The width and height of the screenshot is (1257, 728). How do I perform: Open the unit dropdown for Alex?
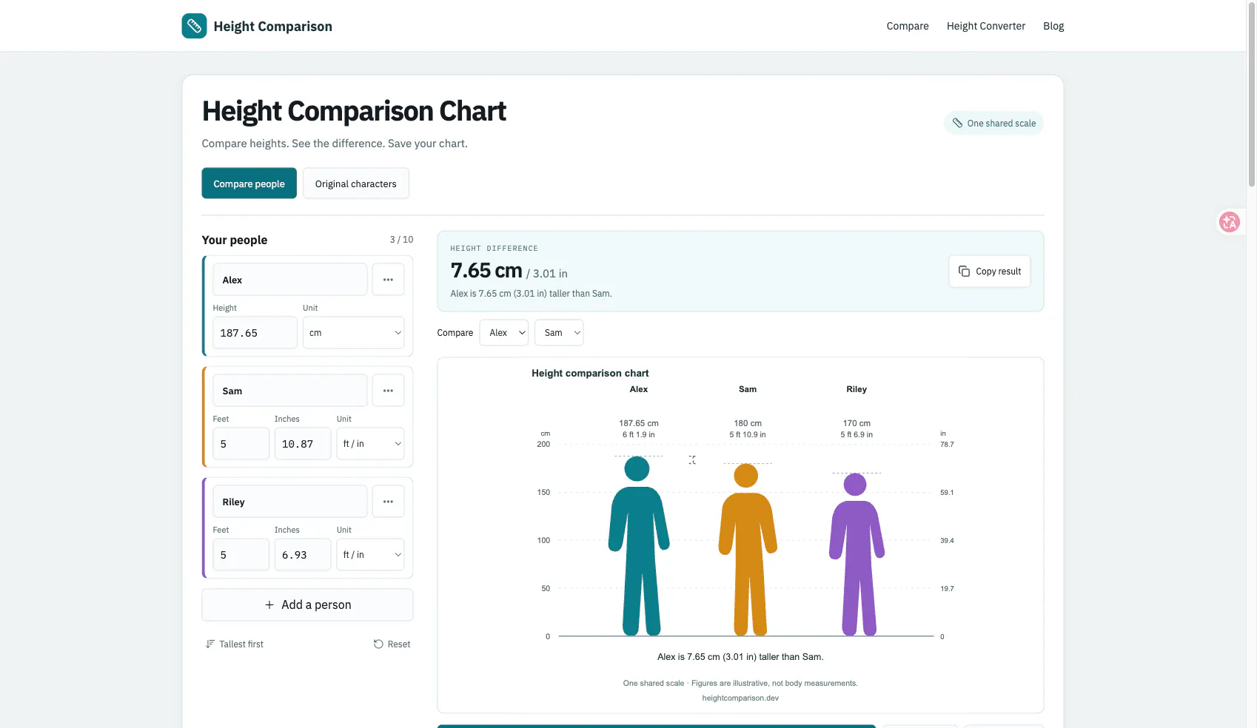click(x=353, y=333)
